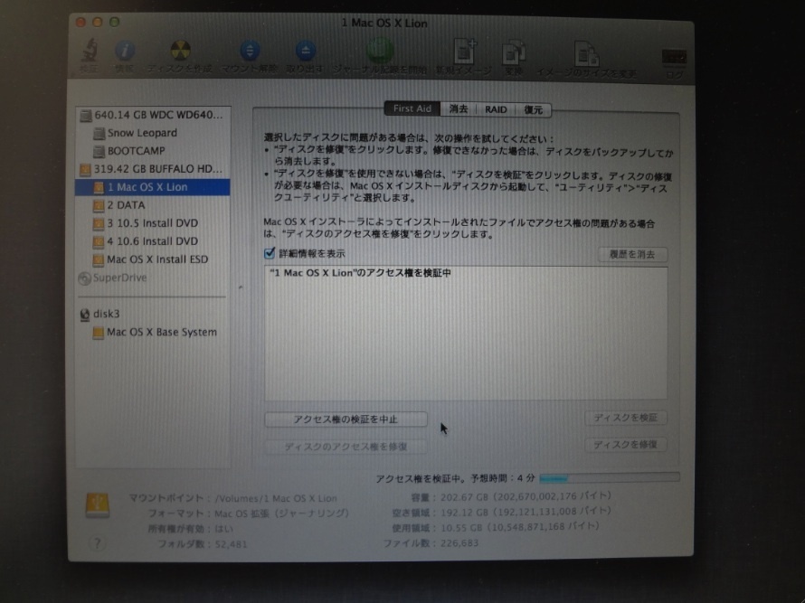Switch to the 消去 (Erase) tab
Viewport: 805px width, 603px height.
(459, 108)
